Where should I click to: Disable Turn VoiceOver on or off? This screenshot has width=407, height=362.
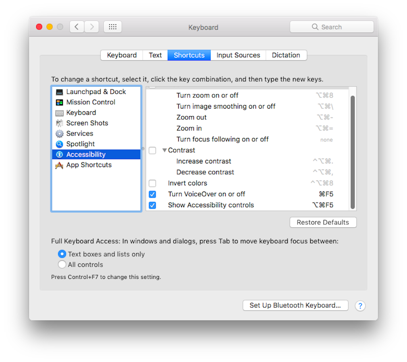[x=152, y=194]
